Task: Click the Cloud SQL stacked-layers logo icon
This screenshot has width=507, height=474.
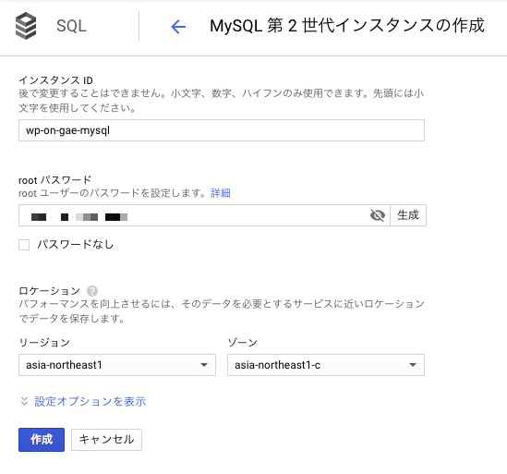Action: pyautogui.click(x=26, y=26)
